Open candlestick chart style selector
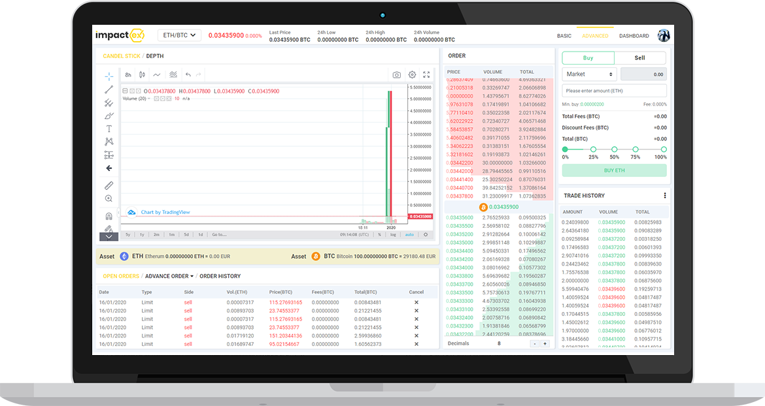 143,75
